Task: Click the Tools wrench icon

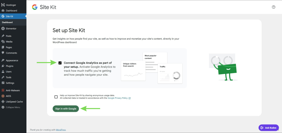Action: 3,77
